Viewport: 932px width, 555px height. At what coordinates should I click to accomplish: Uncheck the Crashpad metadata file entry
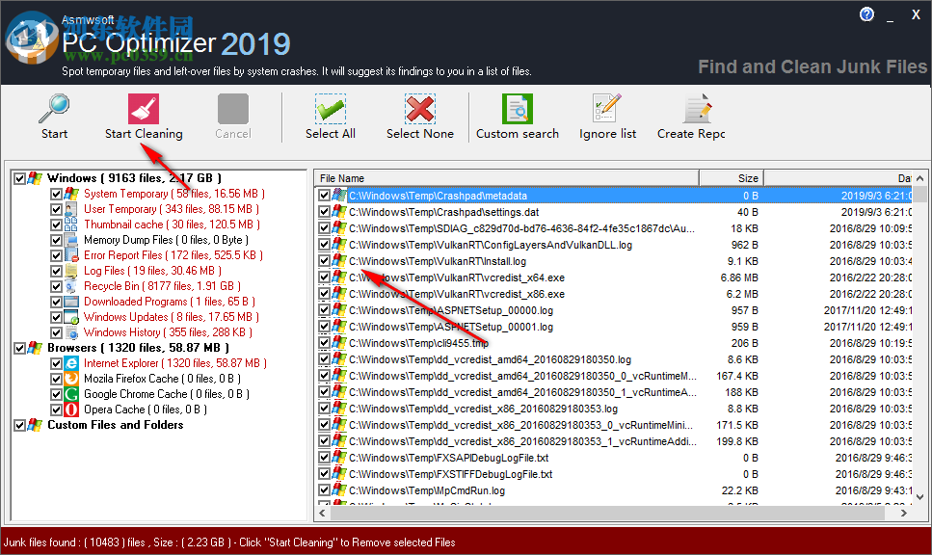coord(324,195)
